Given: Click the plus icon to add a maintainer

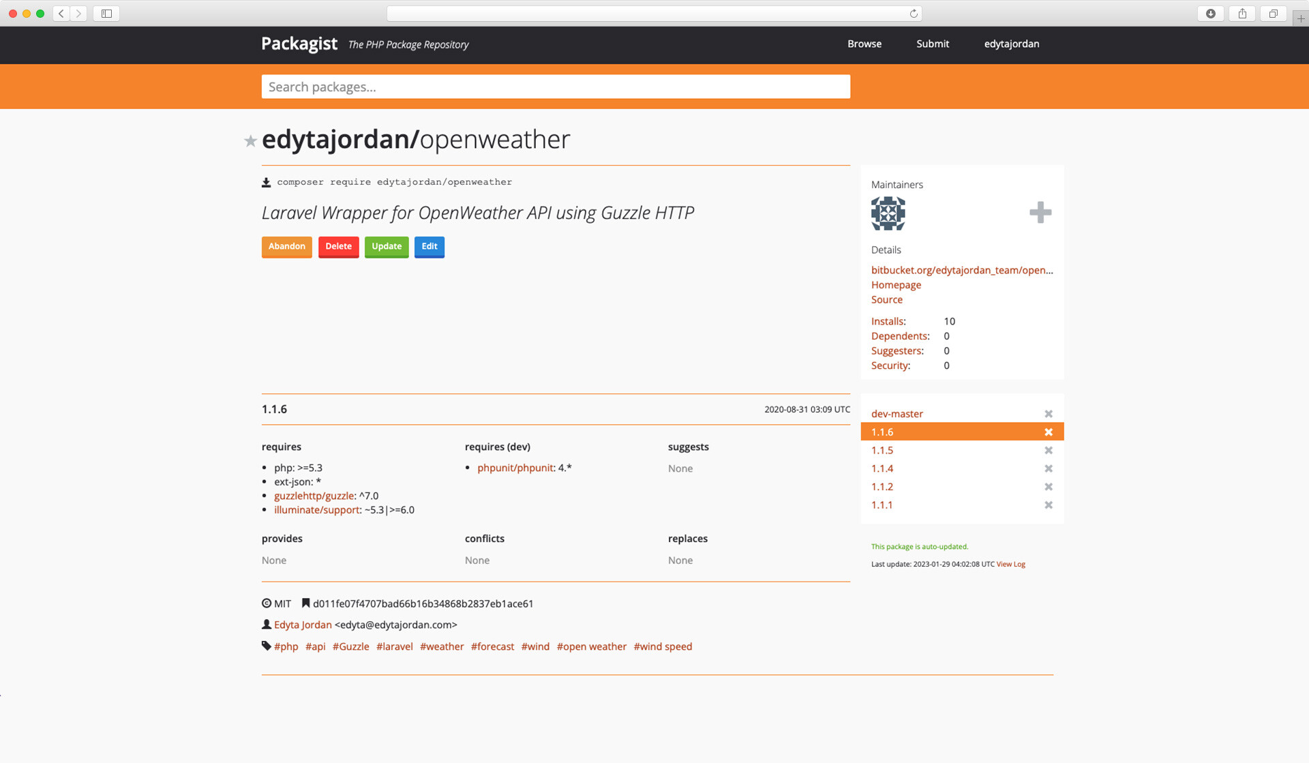Looking at the screenshot, I should [x=1039, y=212].
